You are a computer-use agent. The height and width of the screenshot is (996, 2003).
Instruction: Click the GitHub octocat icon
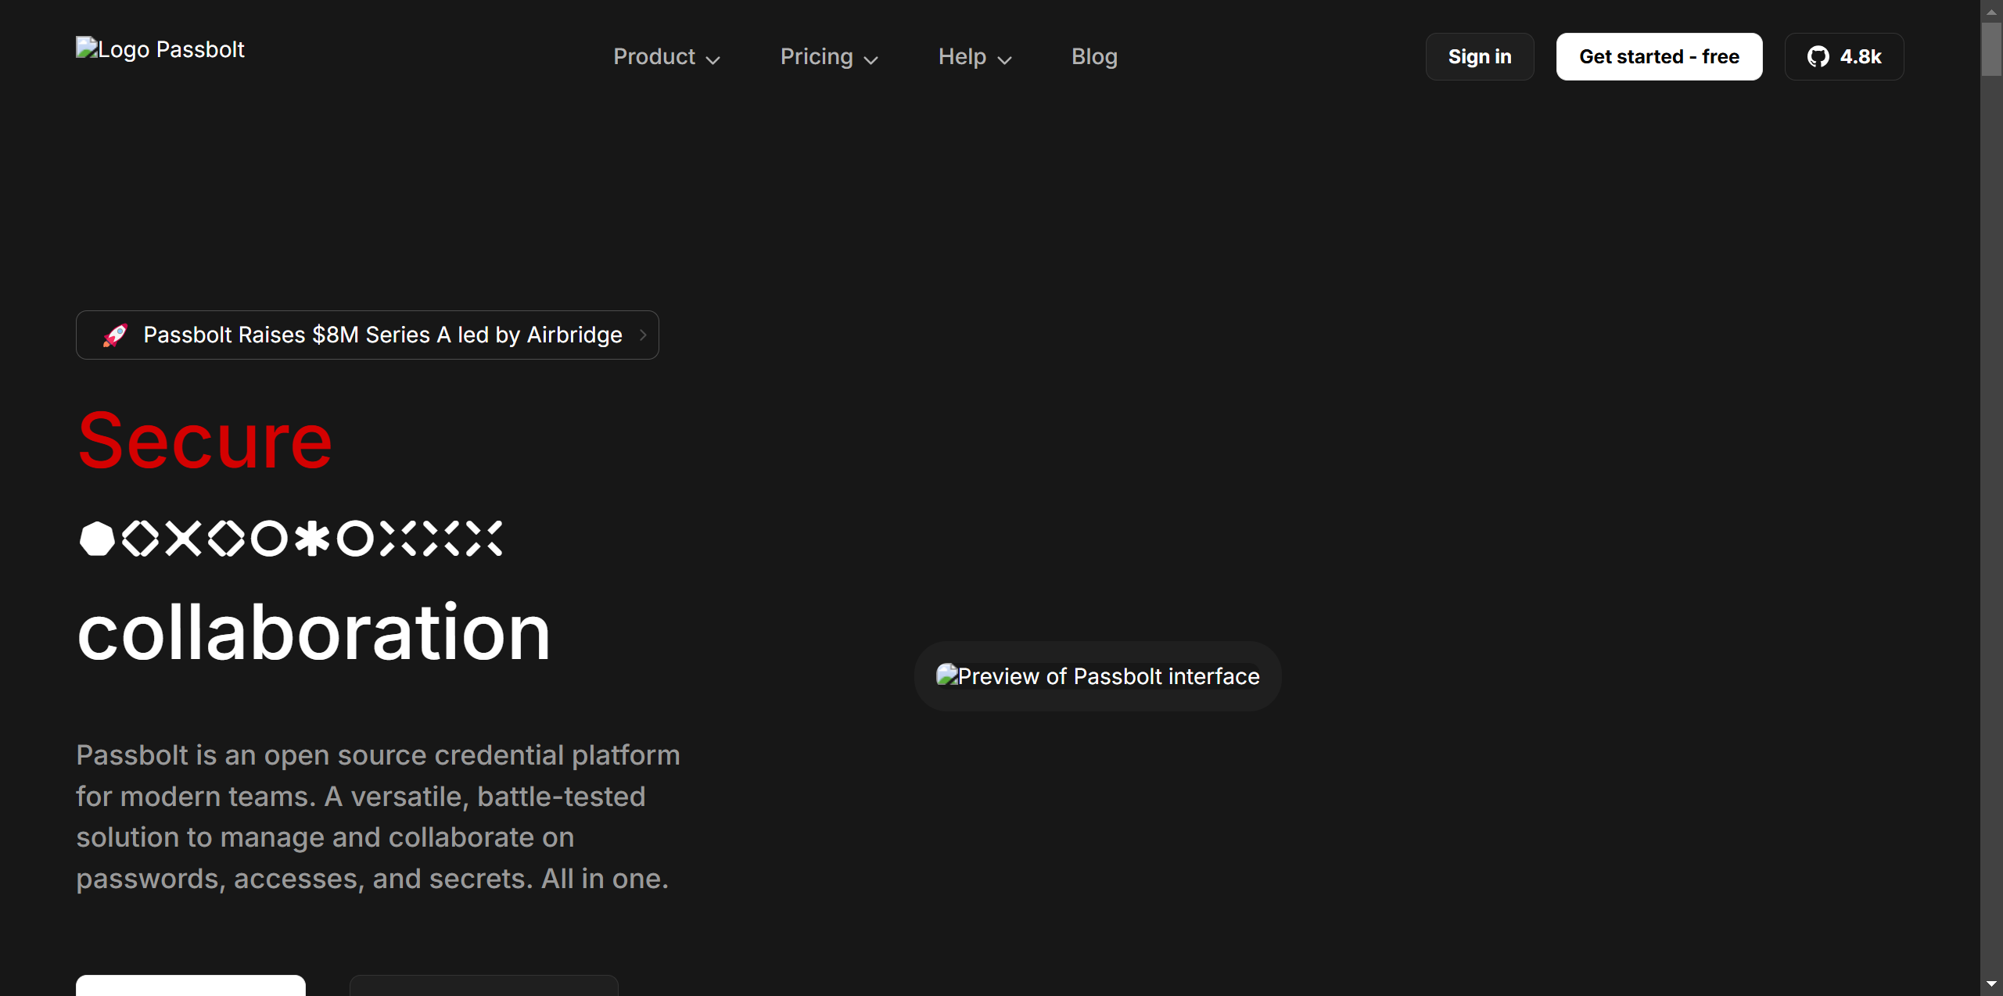(x=1818, y=56)
